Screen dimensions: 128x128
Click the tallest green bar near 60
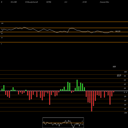click(77, 85)
